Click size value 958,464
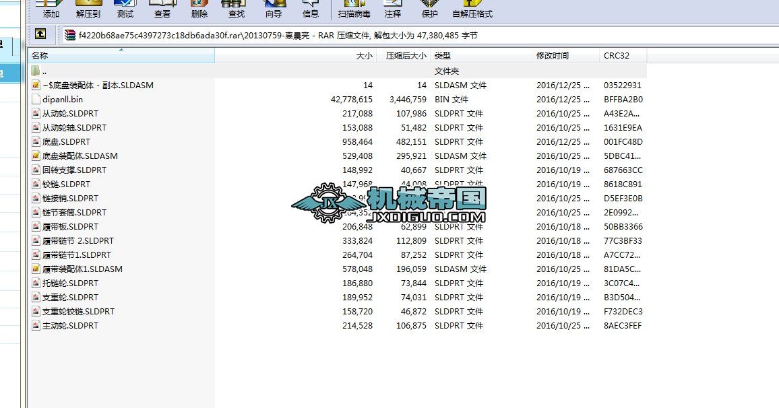 coord(357,142)
